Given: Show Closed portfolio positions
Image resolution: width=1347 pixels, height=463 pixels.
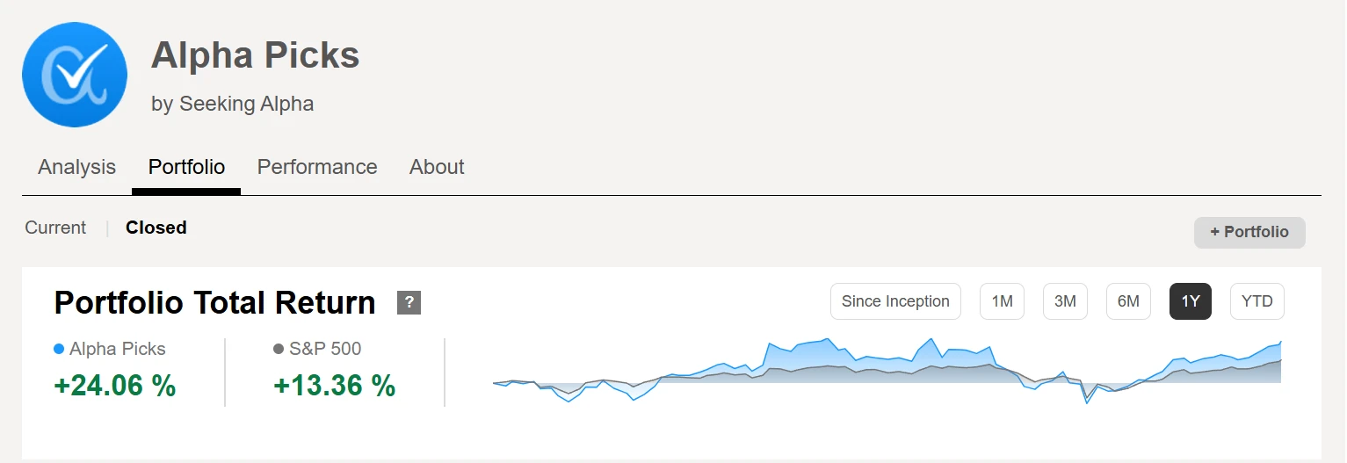Looking at the screenshot, I should (156, 228).
